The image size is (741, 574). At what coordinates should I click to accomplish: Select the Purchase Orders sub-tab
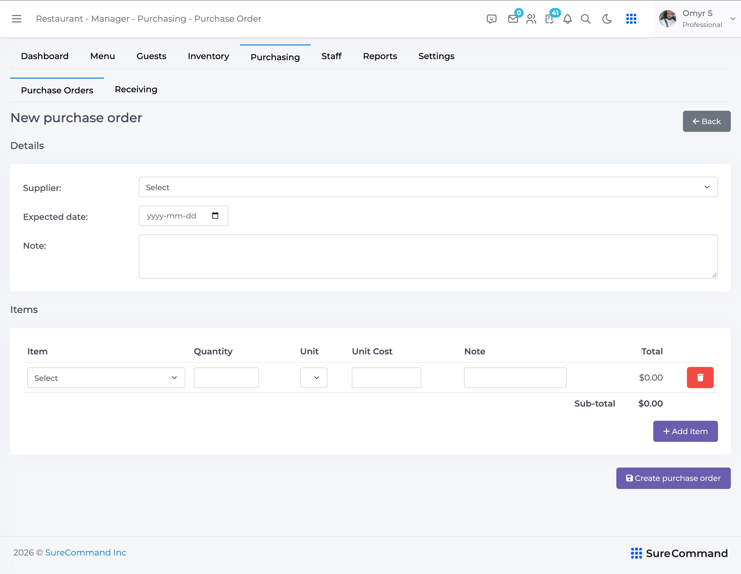pyautogui.click(x=57, y=90)
